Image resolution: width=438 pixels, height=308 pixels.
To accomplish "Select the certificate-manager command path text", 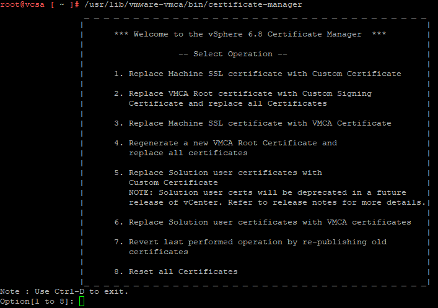I will pos(193,5).
